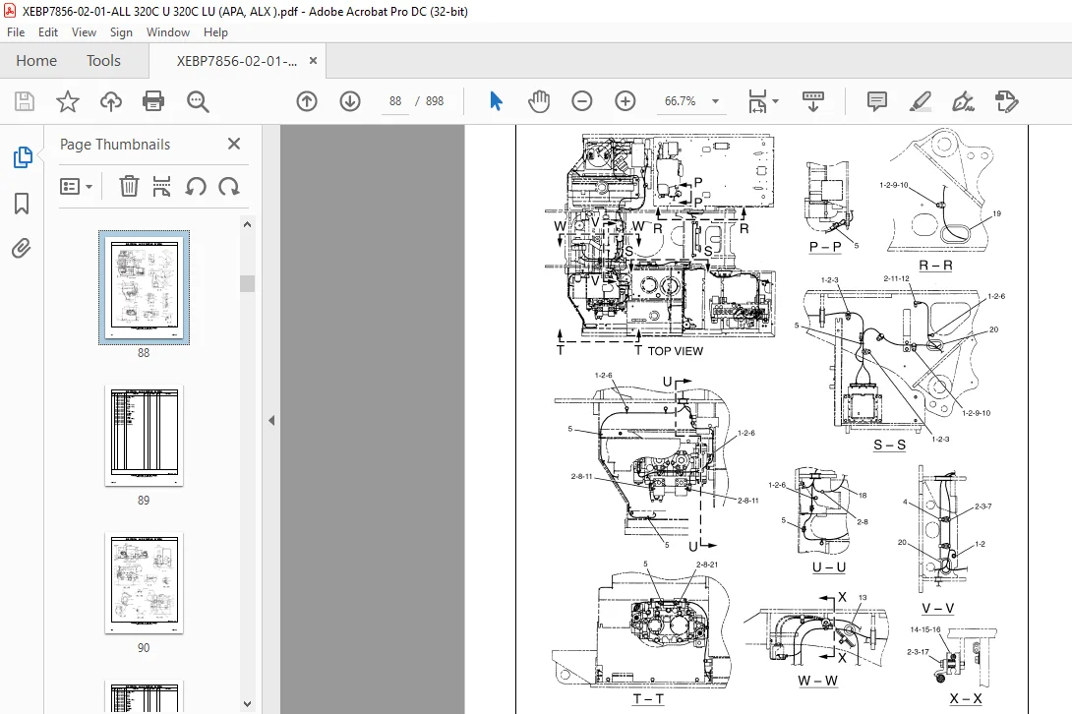
Task: Collapse the navigation pane arrow
Action: click(271, 420)
